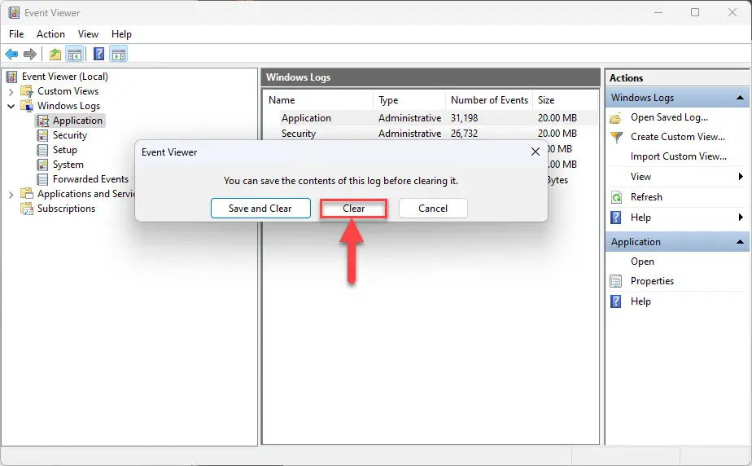Click the Clear button in dialog
This screenshot has height=466, width=752.
[353, 209]
